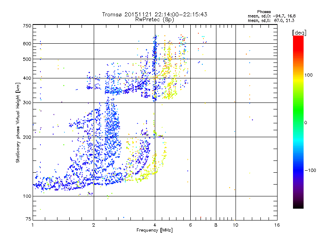
Task: Click the '4' x-axis tick label
Action: (155, 225)
